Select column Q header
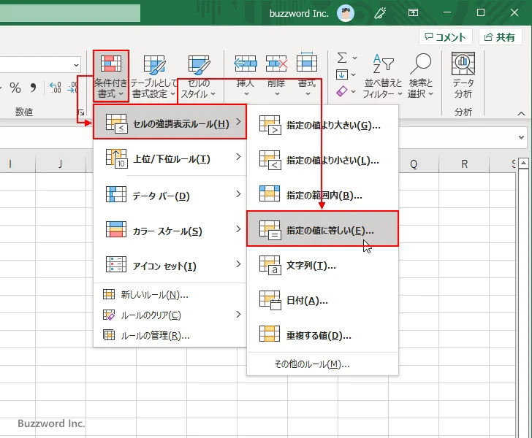 click(x=414, y=164)
